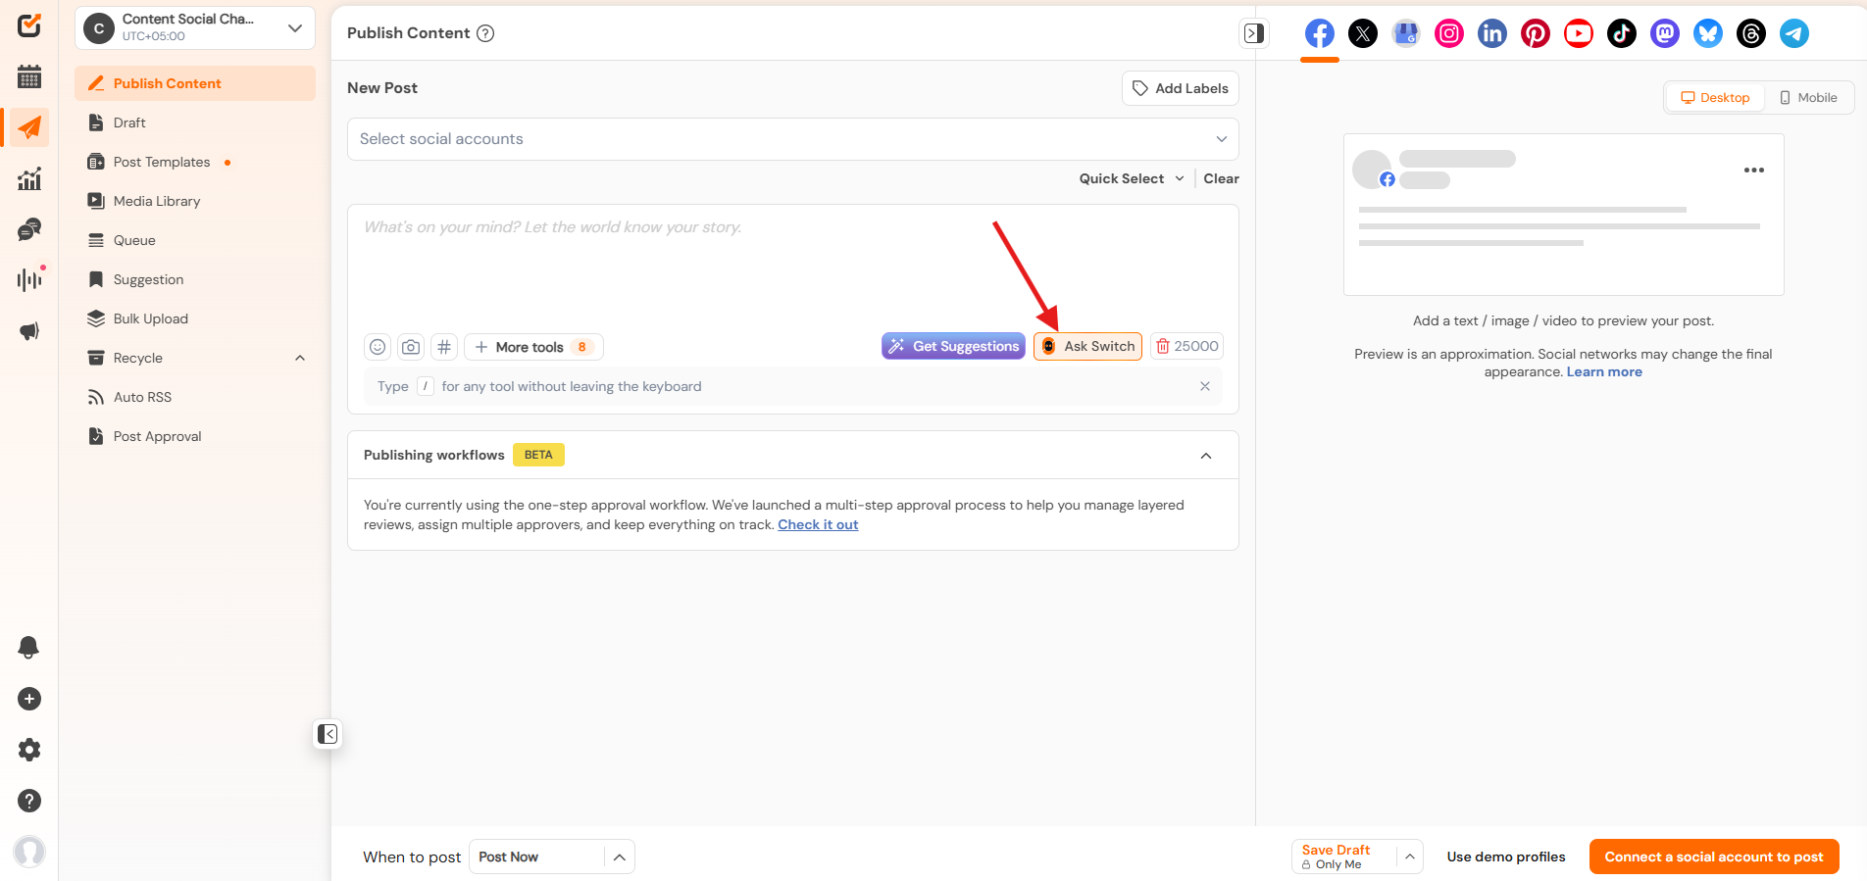
Task: Open the calendar icon in left rail
Action: click(x=29, y=76)
